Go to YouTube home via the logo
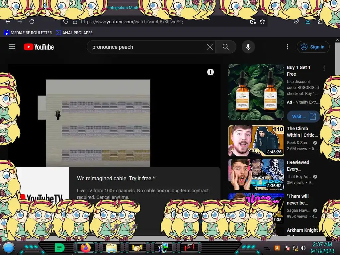Screen dimensions: 340x255 (39, 47)
